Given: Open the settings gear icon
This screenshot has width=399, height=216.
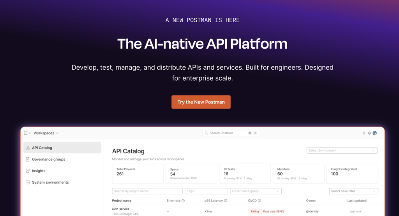Looking at the screenshot, I should [x=369, y=133].
